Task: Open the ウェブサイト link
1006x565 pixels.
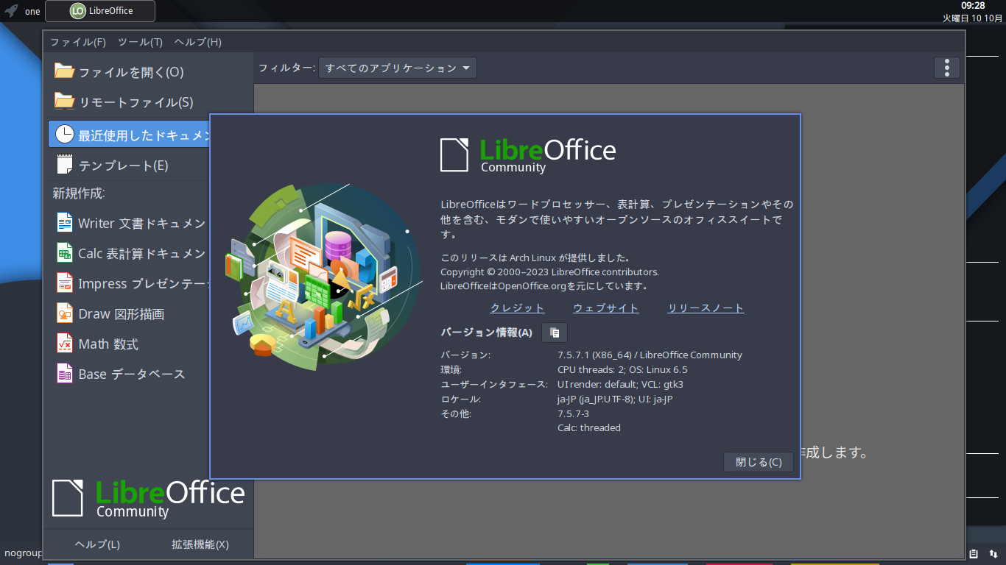Action: (x=606, y=308)
